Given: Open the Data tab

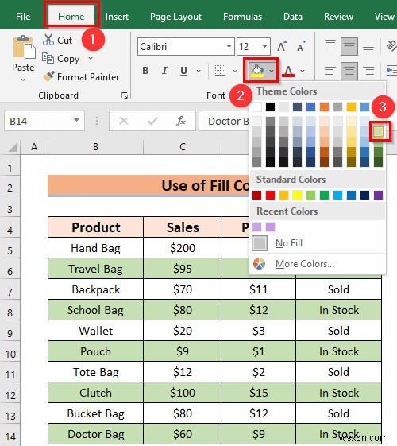Looking at the screenshot, I should coord(293,17).
